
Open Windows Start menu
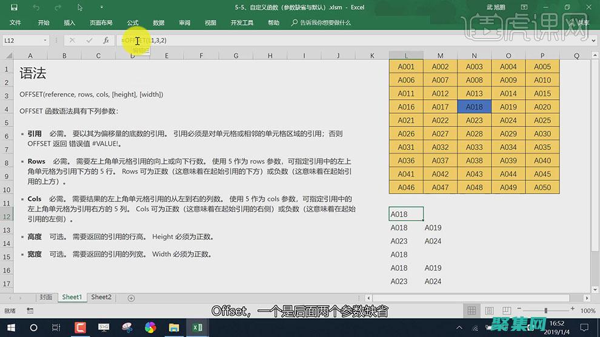[11, 328]
